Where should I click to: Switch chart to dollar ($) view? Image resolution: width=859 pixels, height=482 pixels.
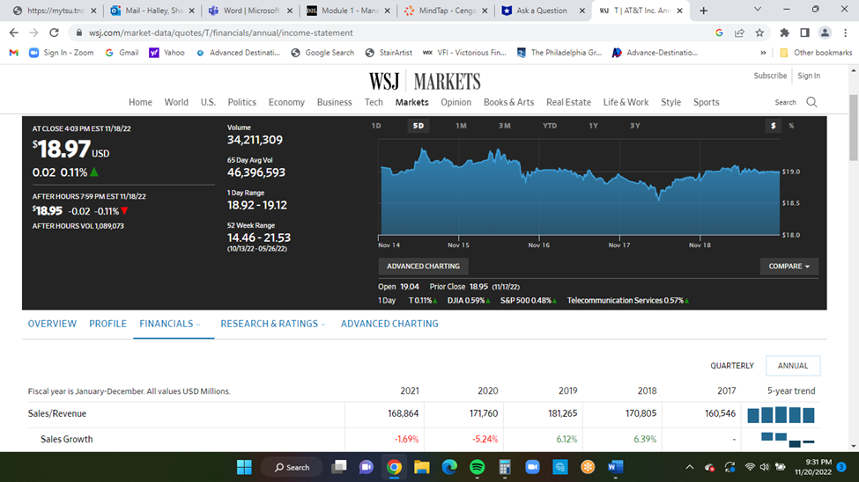773,126
